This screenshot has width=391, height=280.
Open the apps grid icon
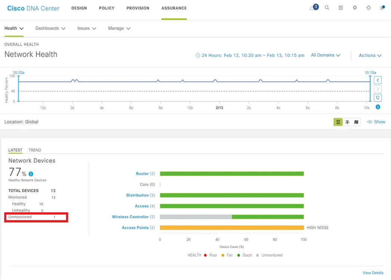click(x=341, y=8)
